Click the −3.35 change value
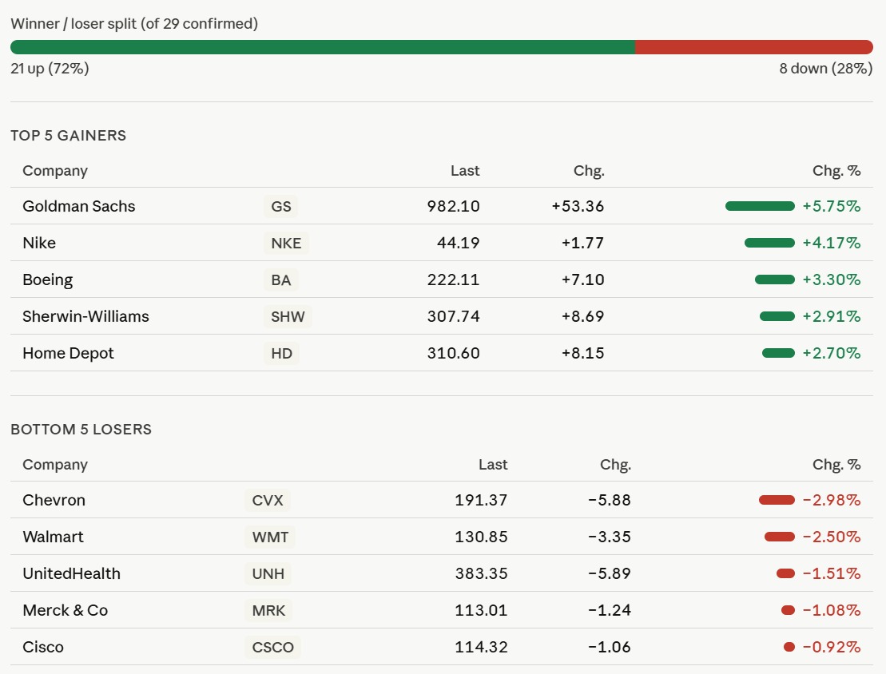 pyautogui.click(x=610, y=537)
